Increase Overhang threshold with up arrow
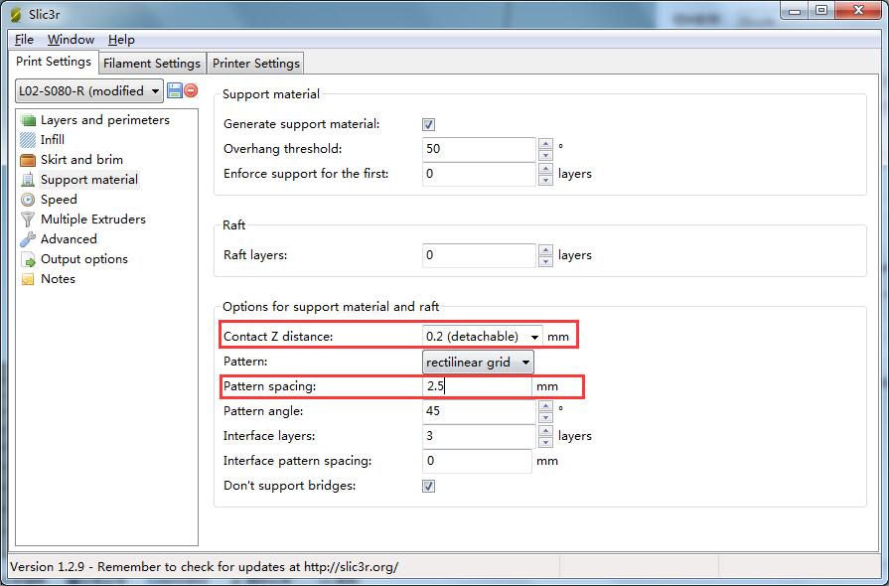Screen dimensions: 889x586 [x=545, y=144]
